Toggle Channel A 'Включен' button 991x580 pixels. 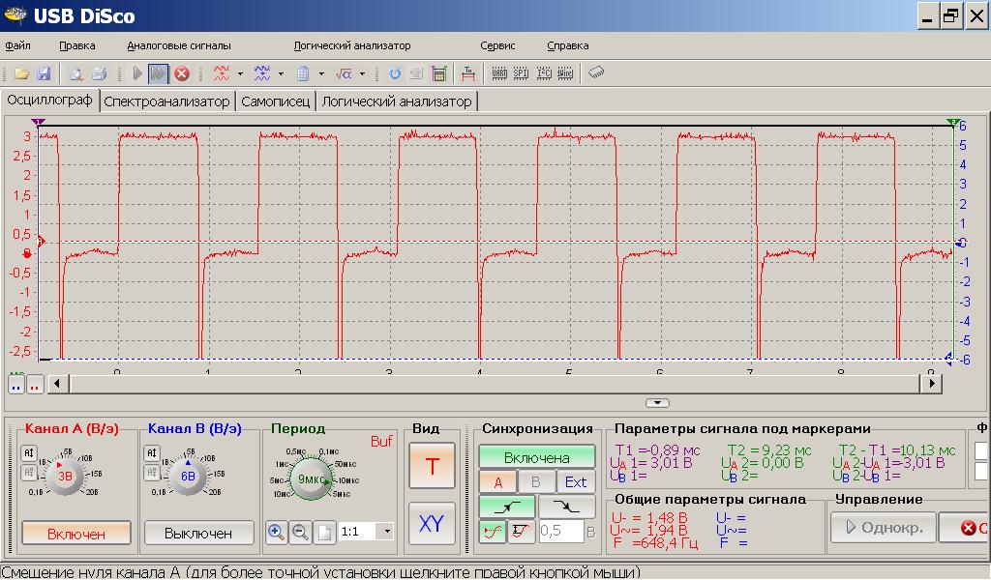point(75,533)
